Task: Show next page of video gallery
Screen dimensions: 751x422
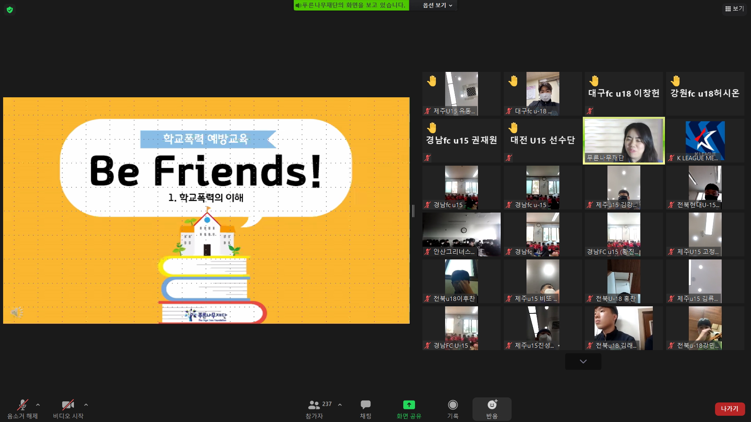Action: 583,361
